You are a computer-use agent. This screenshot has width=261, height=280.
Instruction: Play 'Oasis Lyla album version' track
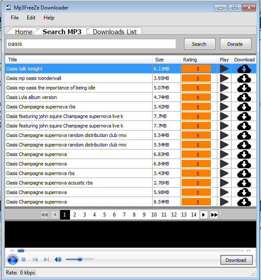(224, 97)
